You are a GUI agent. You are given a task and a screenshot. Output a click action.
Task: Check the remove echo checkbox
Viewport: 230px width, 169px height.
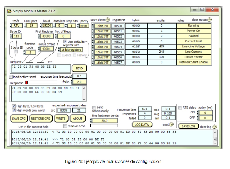tap(65, 126)
